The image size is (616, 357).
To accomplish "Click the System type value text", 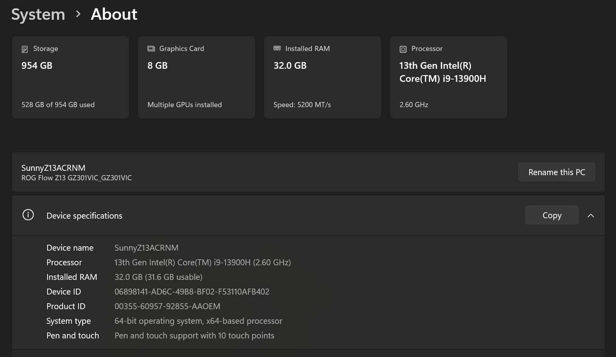I will pos(198,321).
